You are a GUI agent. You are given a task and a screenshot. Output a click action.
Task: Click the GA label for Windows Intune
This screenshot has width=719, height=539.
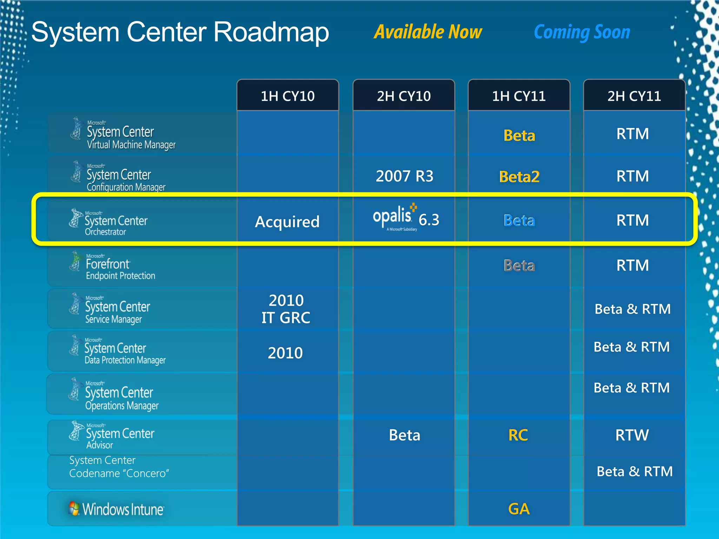pyautogui.click(x=519, y=509)
